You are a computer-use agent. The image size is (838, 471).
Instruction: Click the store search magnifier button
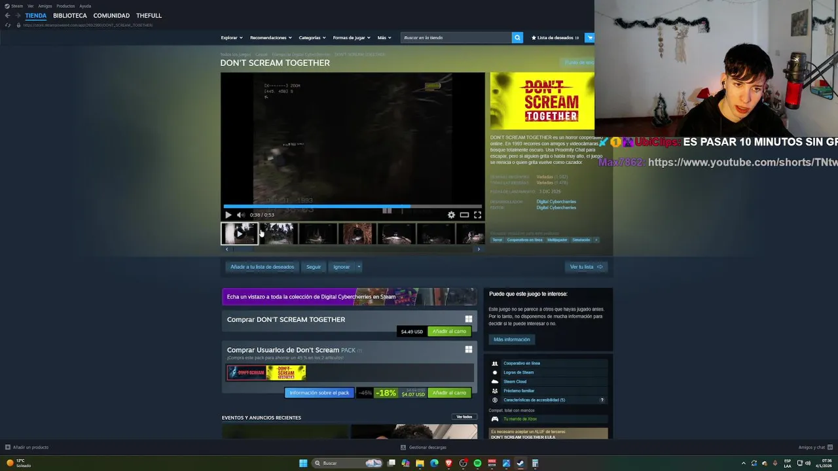517,37
